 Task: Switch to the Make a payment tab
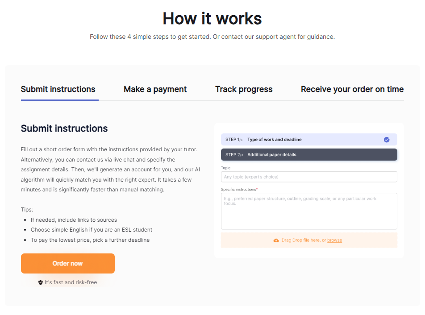pos(155,89)
